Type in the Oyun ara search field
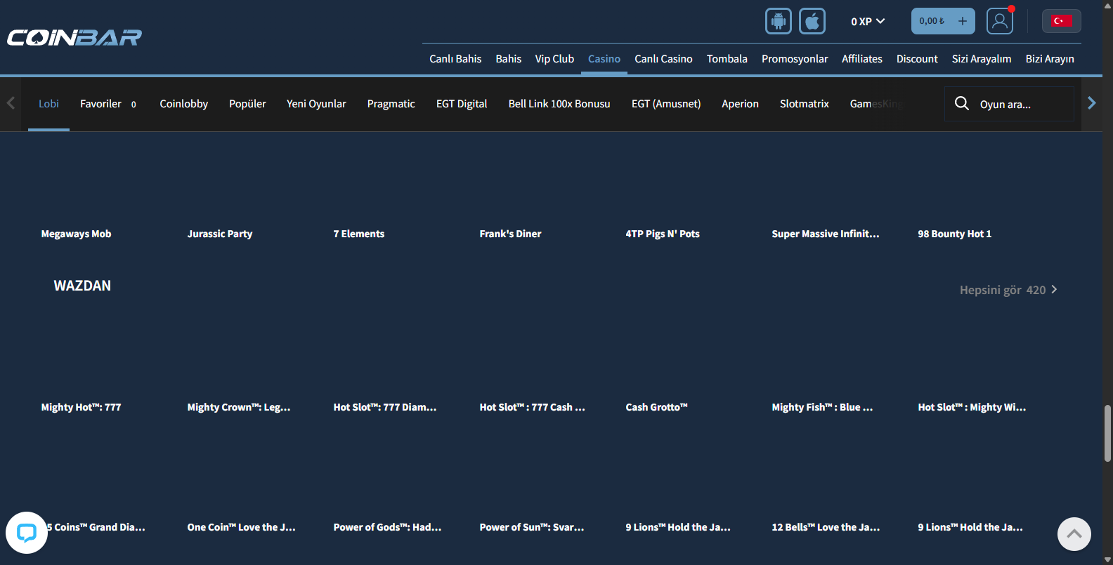Image resolution: width=1113 pixels, height=565 pixels. (1022, 105)
